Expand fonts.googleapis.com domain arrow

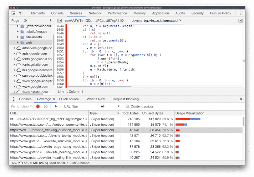[x=15, y=59]
